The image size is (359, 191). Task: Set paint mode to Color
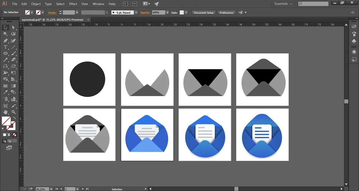point(4,135)
